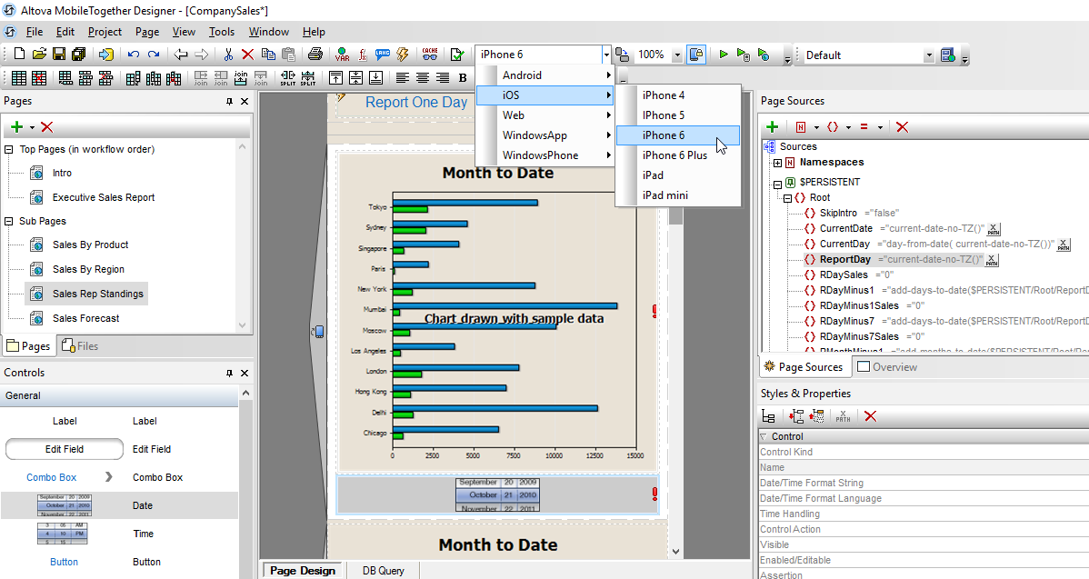Check the Overview tab checkbox icon
The height and width of the screenshot is (579, 1089).
(864, 366)
